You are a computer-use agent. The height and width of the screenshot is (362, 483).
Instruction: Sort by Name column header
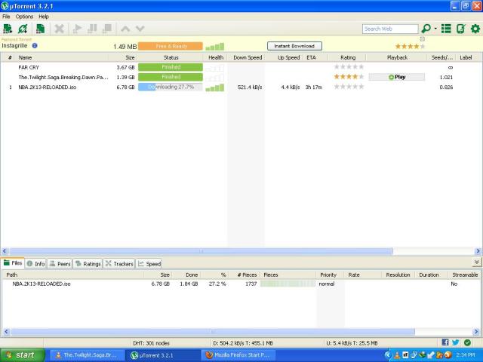pos(62,57)
